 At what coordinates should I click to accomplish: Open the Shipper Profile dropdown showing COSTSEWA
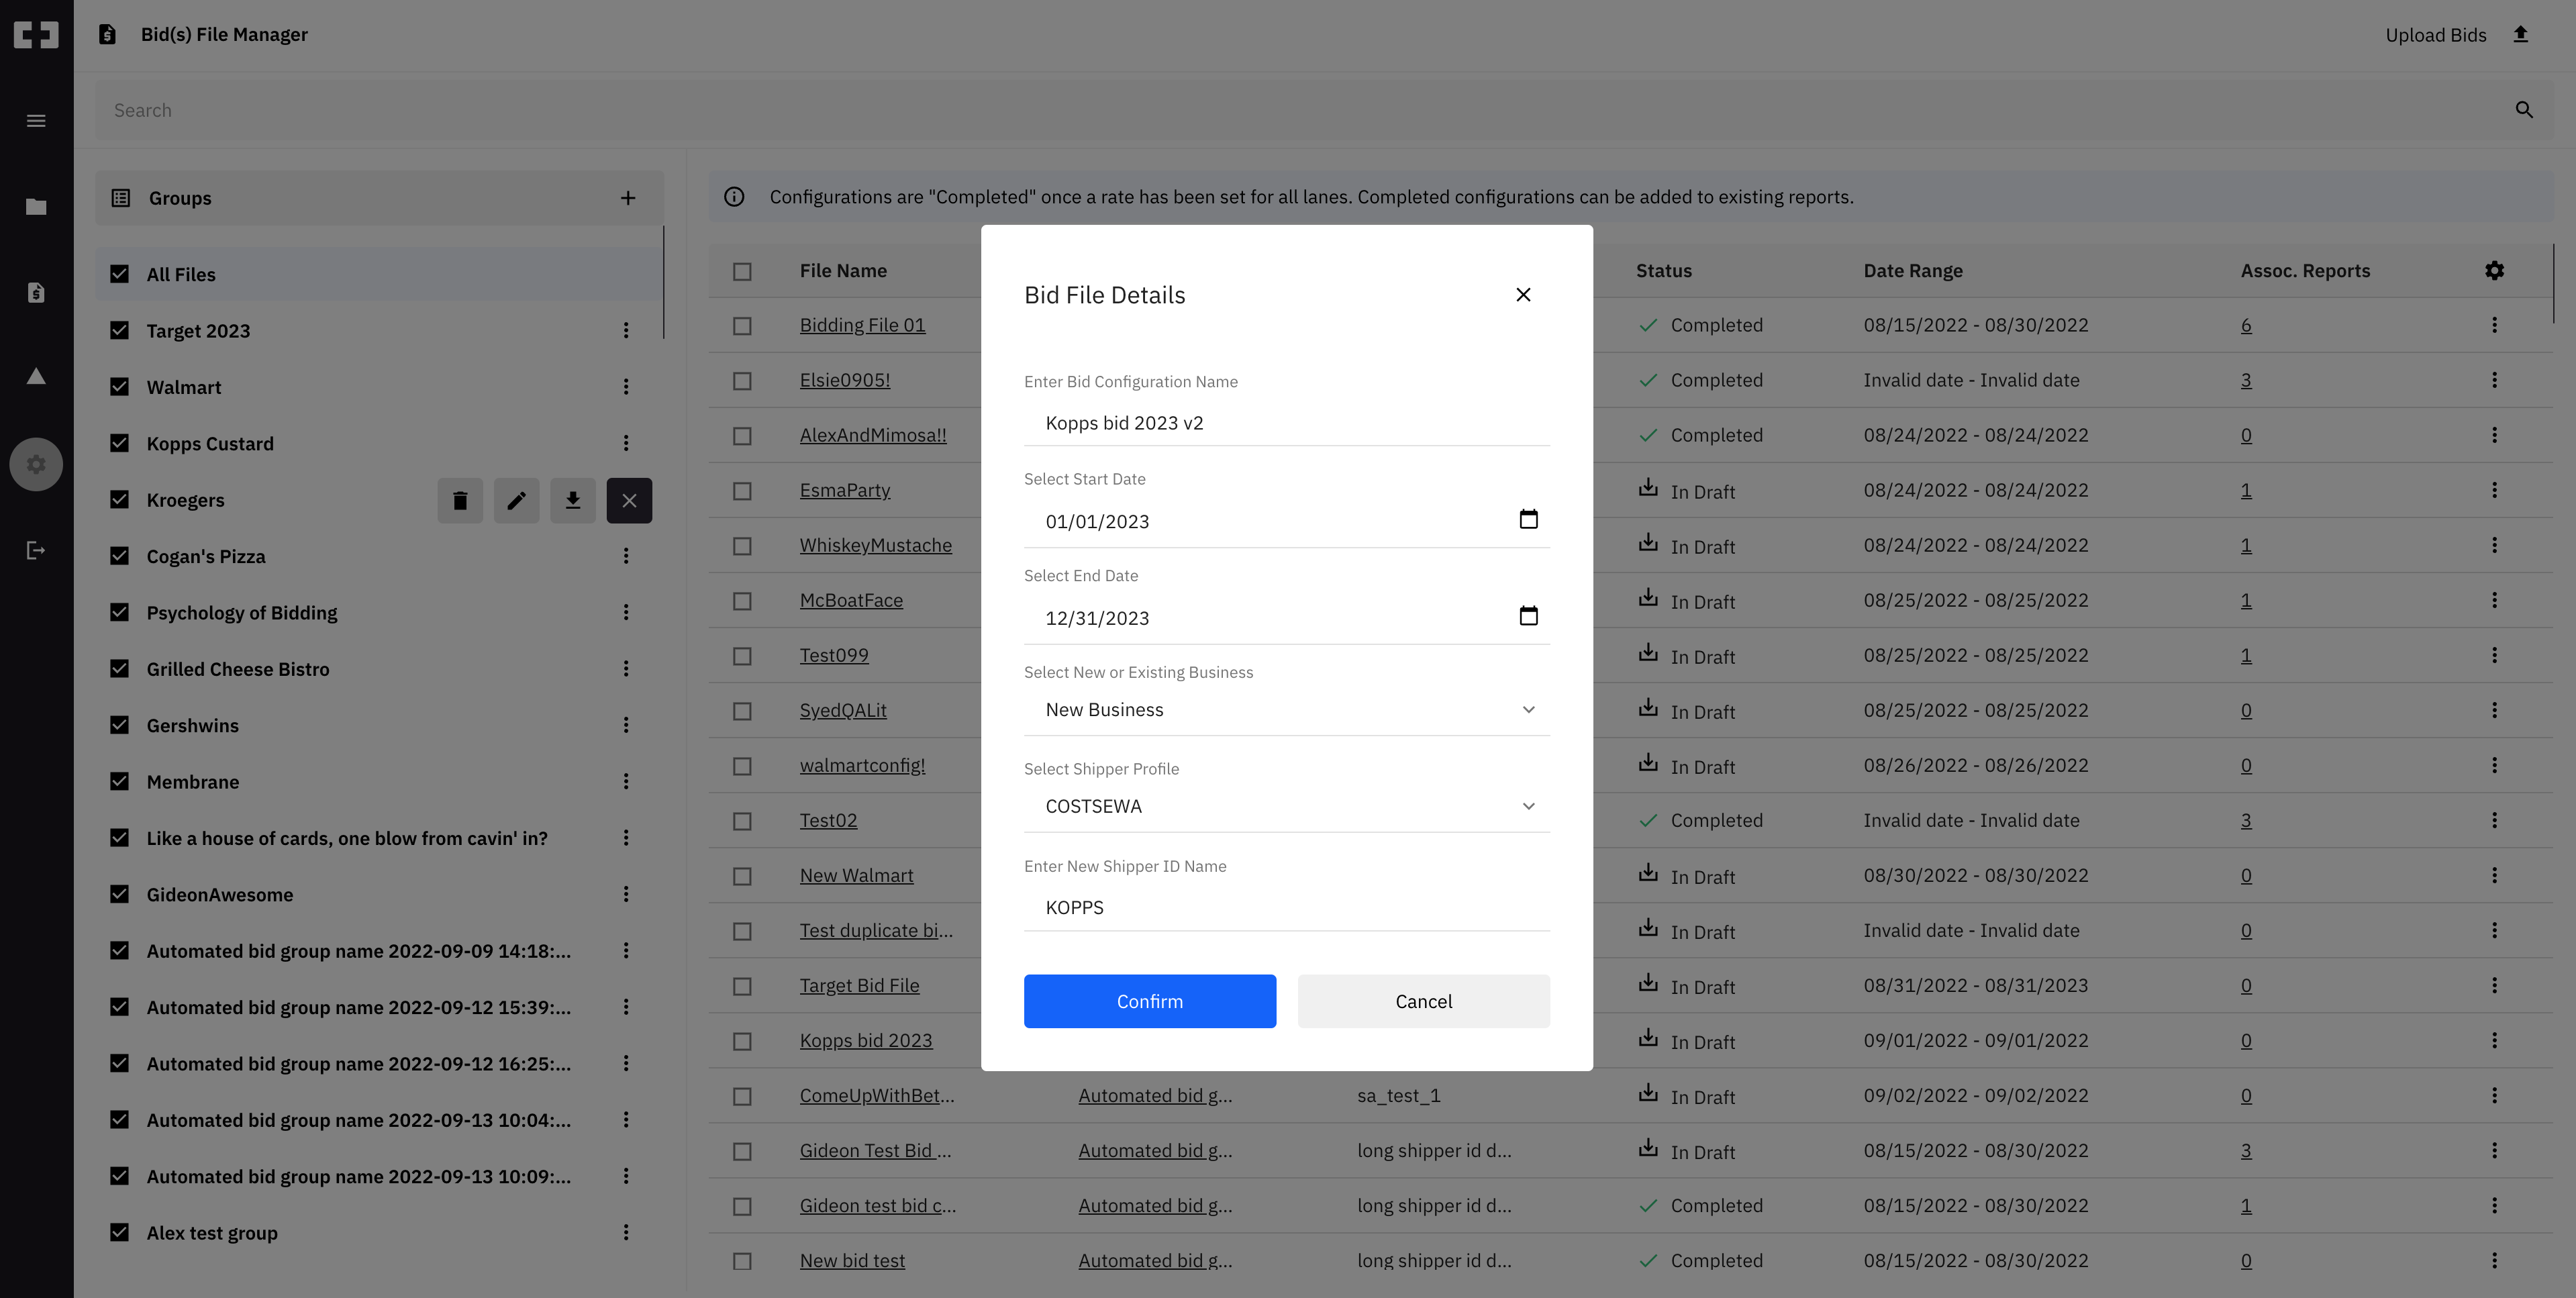[1528, 806]
